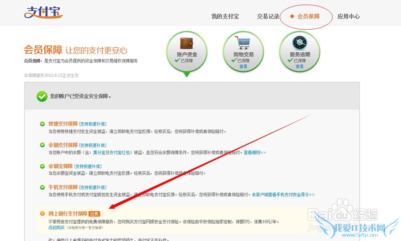The height and width of the screenshot is (241, 401).
Task: Click the 余额宝保障 heading
Action: pyautogui.click(x=61, y=166)
